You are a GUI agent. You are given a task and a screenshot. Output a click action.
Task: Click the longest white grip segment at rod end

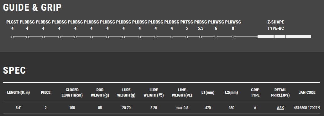298,37
